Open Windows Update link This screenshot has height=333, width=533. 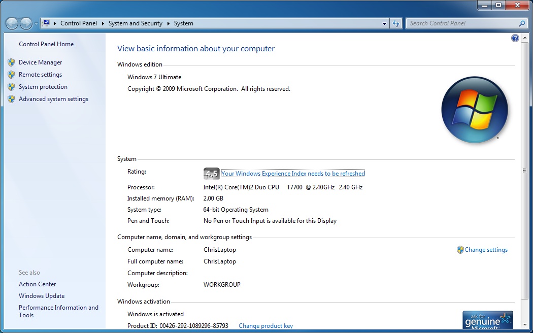coord(42,296)
